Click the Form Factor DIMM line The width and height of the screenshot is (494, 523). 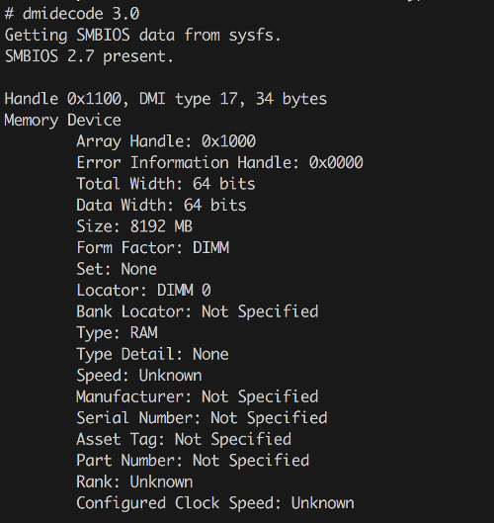click(153, 248)
